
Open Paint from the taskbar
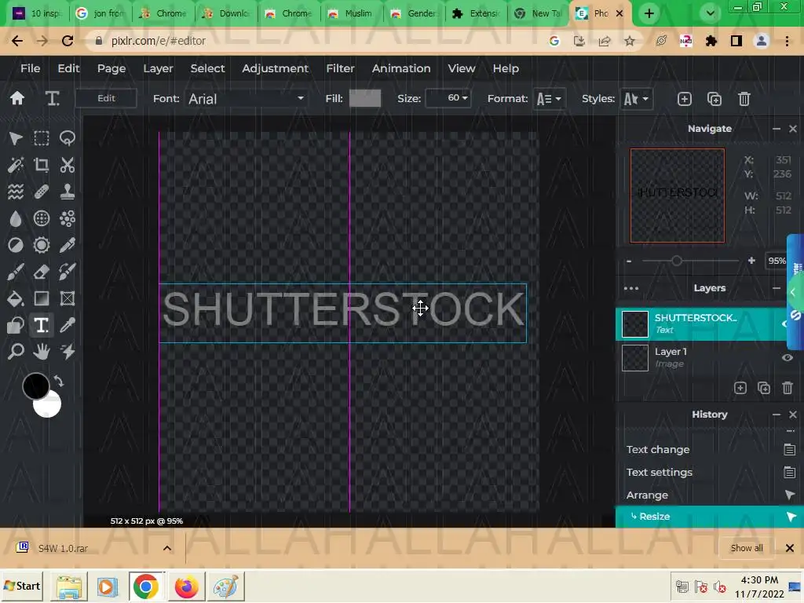(225, 587)
